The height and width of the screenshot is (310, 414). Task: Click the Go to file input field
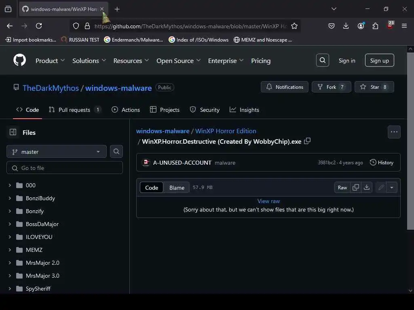[65, 168]
